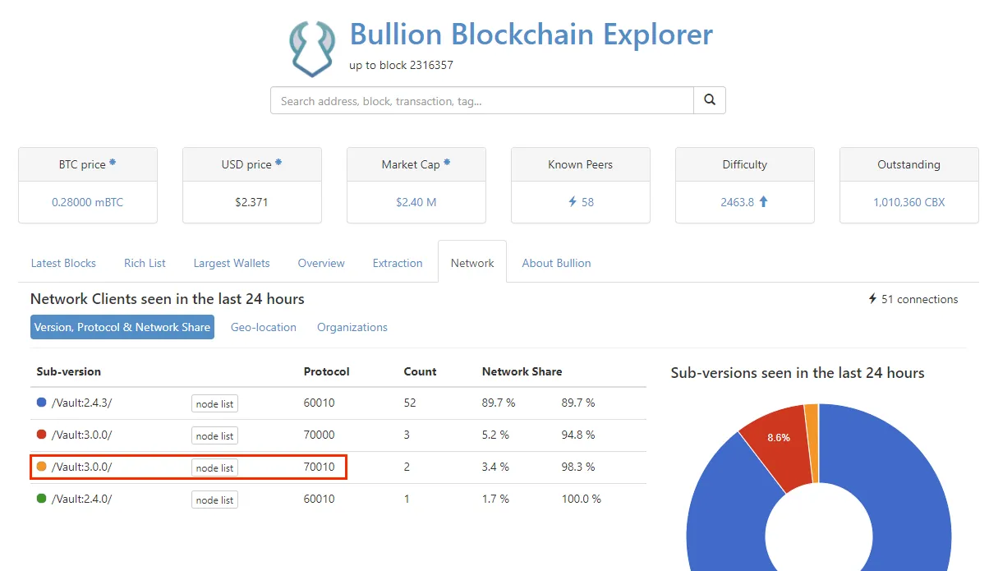Click the 58 known peers link
Screen dimensions: 989x571
587,201
